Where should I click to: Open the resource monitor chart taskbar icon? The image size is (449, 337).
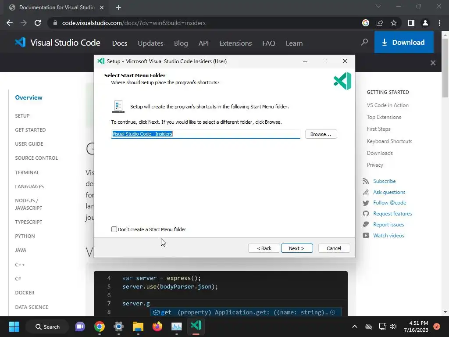pos(176,326)
